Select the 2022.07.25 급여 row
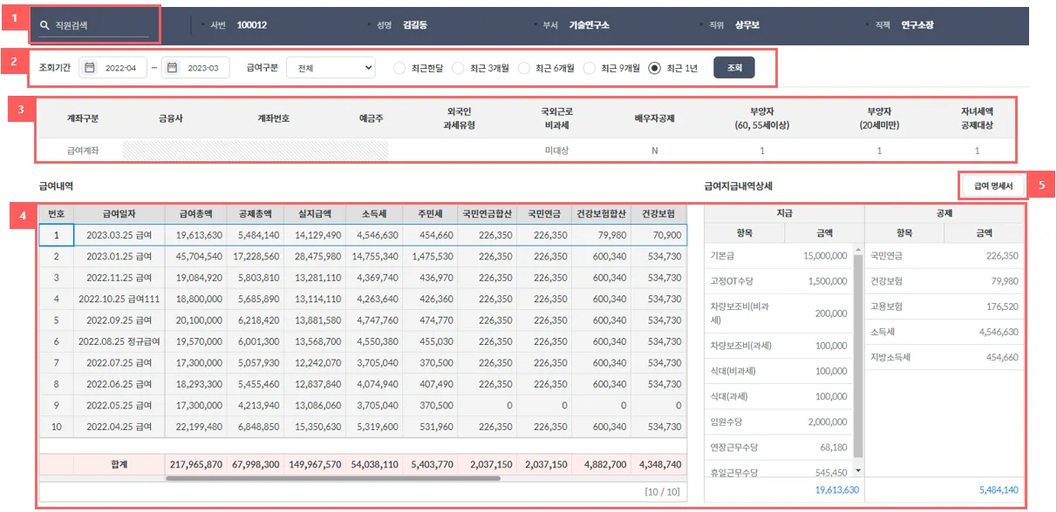1057x512 pixels. pos(362,363)
